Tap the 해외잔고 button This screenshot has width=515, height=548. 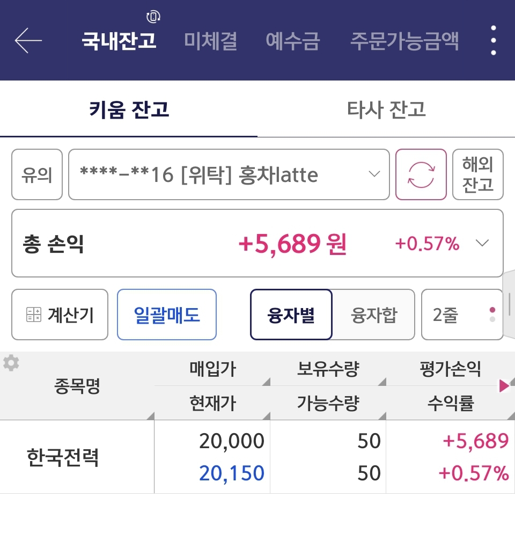(x=477, y=175)
